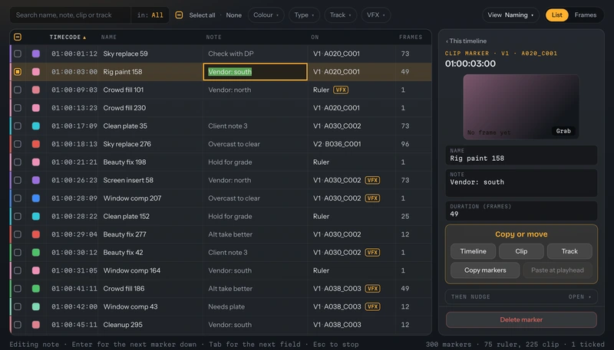Viewport: 614px width, 350px height.
Task: Open the Track filter dropdown
Action: click(340, 15)
